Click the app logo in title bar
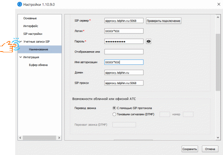 tap(19, 4)
